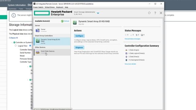Open the Virtual Drives menu
196x110 pixels.
click(x=50, y=7)
